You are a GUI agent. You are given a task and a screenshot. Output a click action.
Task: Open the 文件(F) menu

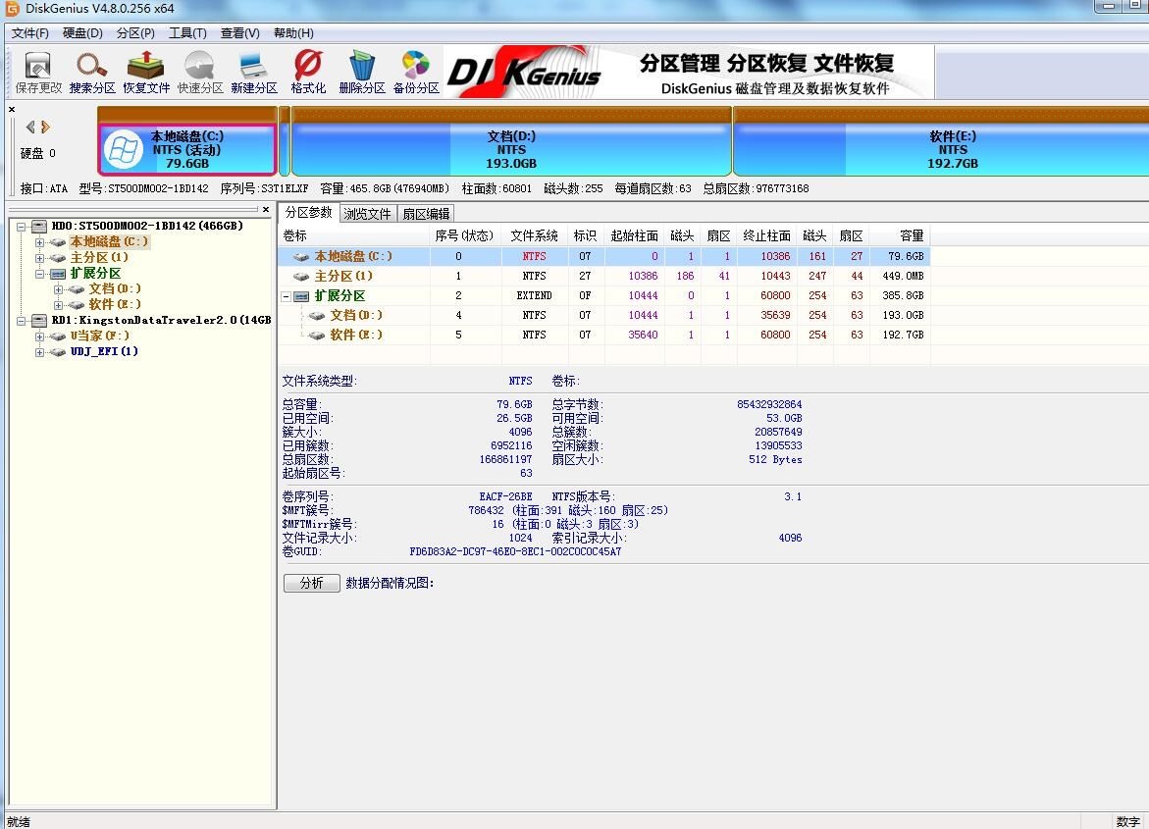(x=30, y=33)
